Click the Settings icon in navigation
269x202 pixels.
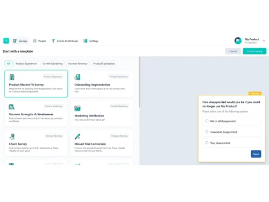(x=86, y=41)
